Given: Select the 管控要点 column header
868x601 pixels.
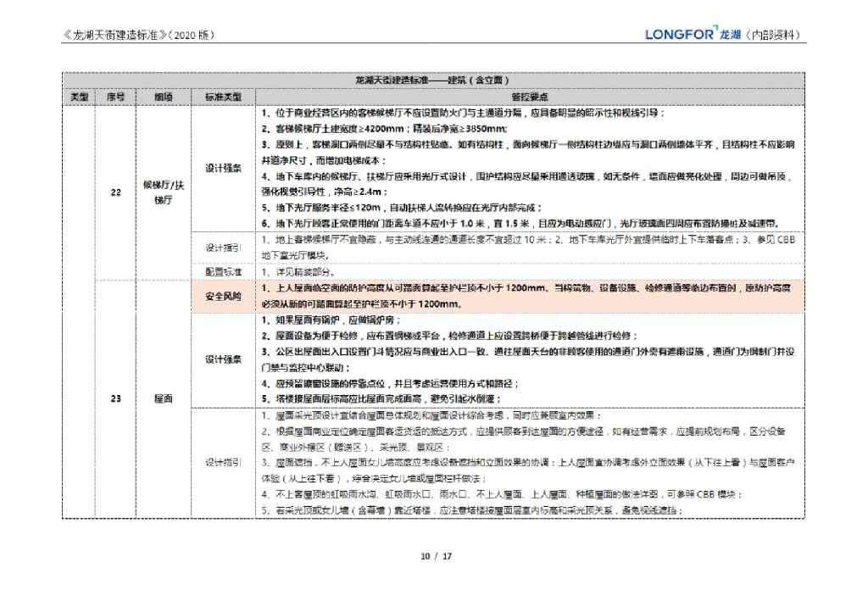Looking at the screenshot, I should click(x=532, y=96).
